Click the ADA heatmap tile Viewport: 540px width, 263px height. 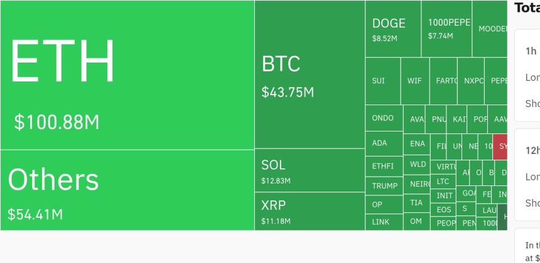tap(384, 143)
